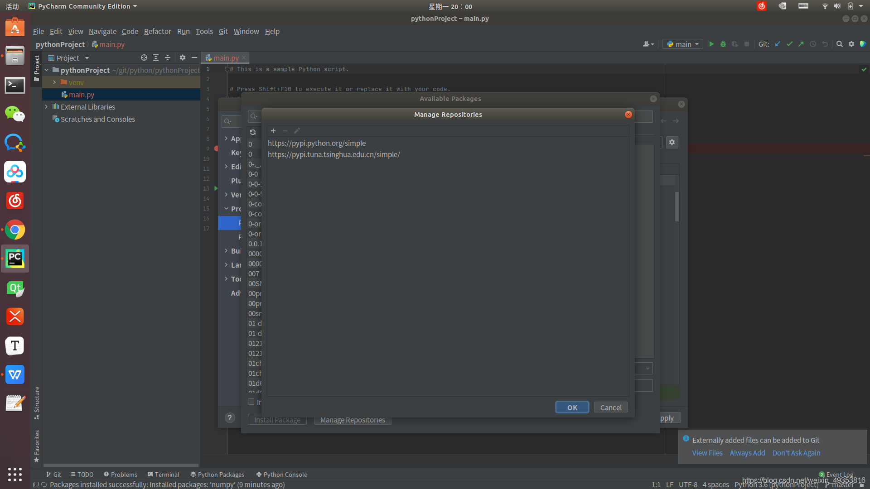Open the Event Log status item

click(x=836, y=475)
